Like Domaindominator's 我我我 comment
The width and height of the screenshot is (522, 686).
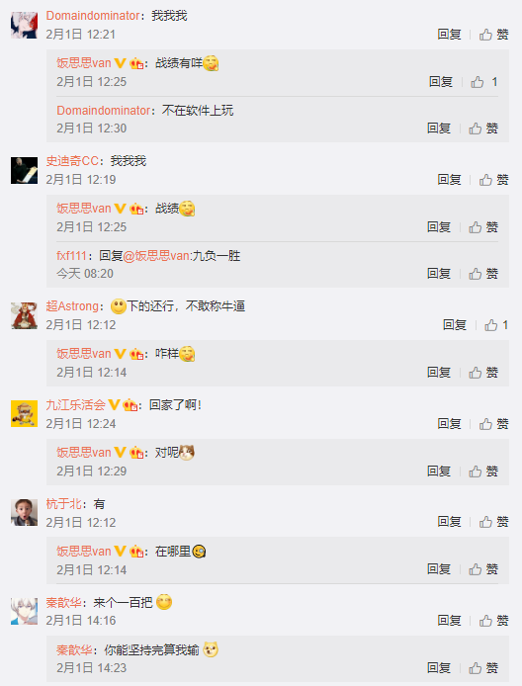pyautogui.click(x=493, y=35)
